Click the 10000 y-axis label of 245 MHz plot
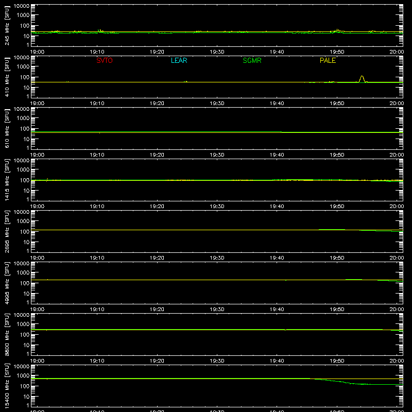This screenshot has width=412, height=412. 22,6
